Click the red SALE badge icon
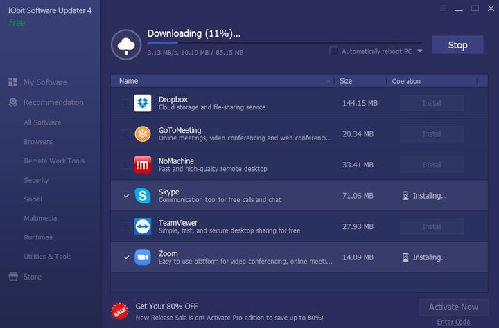This screenshot has width=499, height=328. click(x=120, y=312)
